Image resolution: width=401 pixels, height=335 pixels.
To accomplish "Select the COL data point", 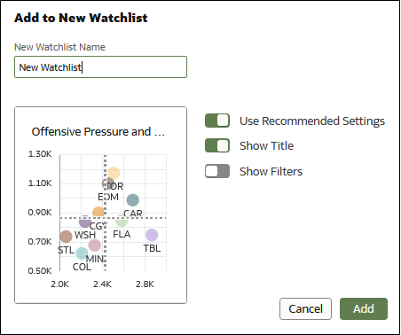I will pyautogui.click(x=82, y=253).
